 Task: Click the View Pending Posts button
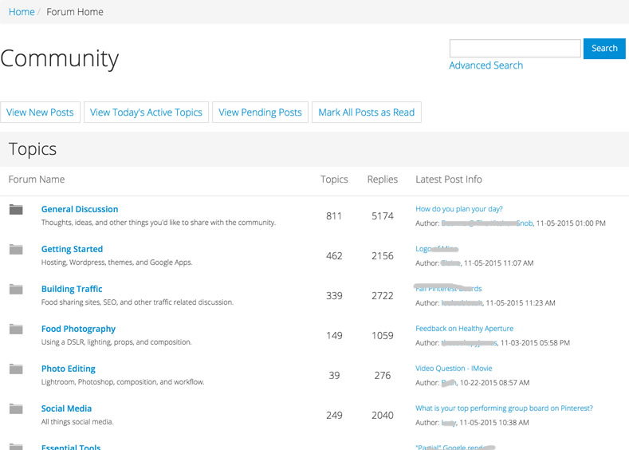pyautogui.click(x=260, y=112)
